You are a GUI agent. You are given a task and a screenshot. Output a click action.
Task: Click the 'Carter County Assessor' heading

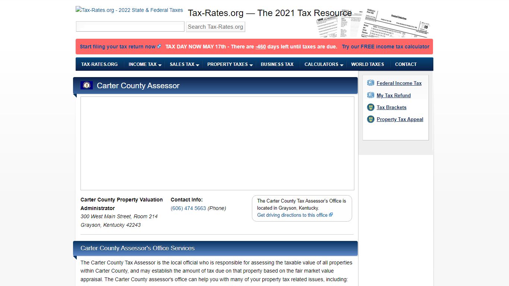(x=138, y=85)
